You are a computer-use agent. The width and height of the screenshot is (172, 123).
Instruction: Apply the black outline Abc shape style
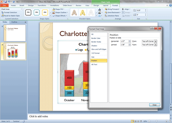click(x=28, y=12)
